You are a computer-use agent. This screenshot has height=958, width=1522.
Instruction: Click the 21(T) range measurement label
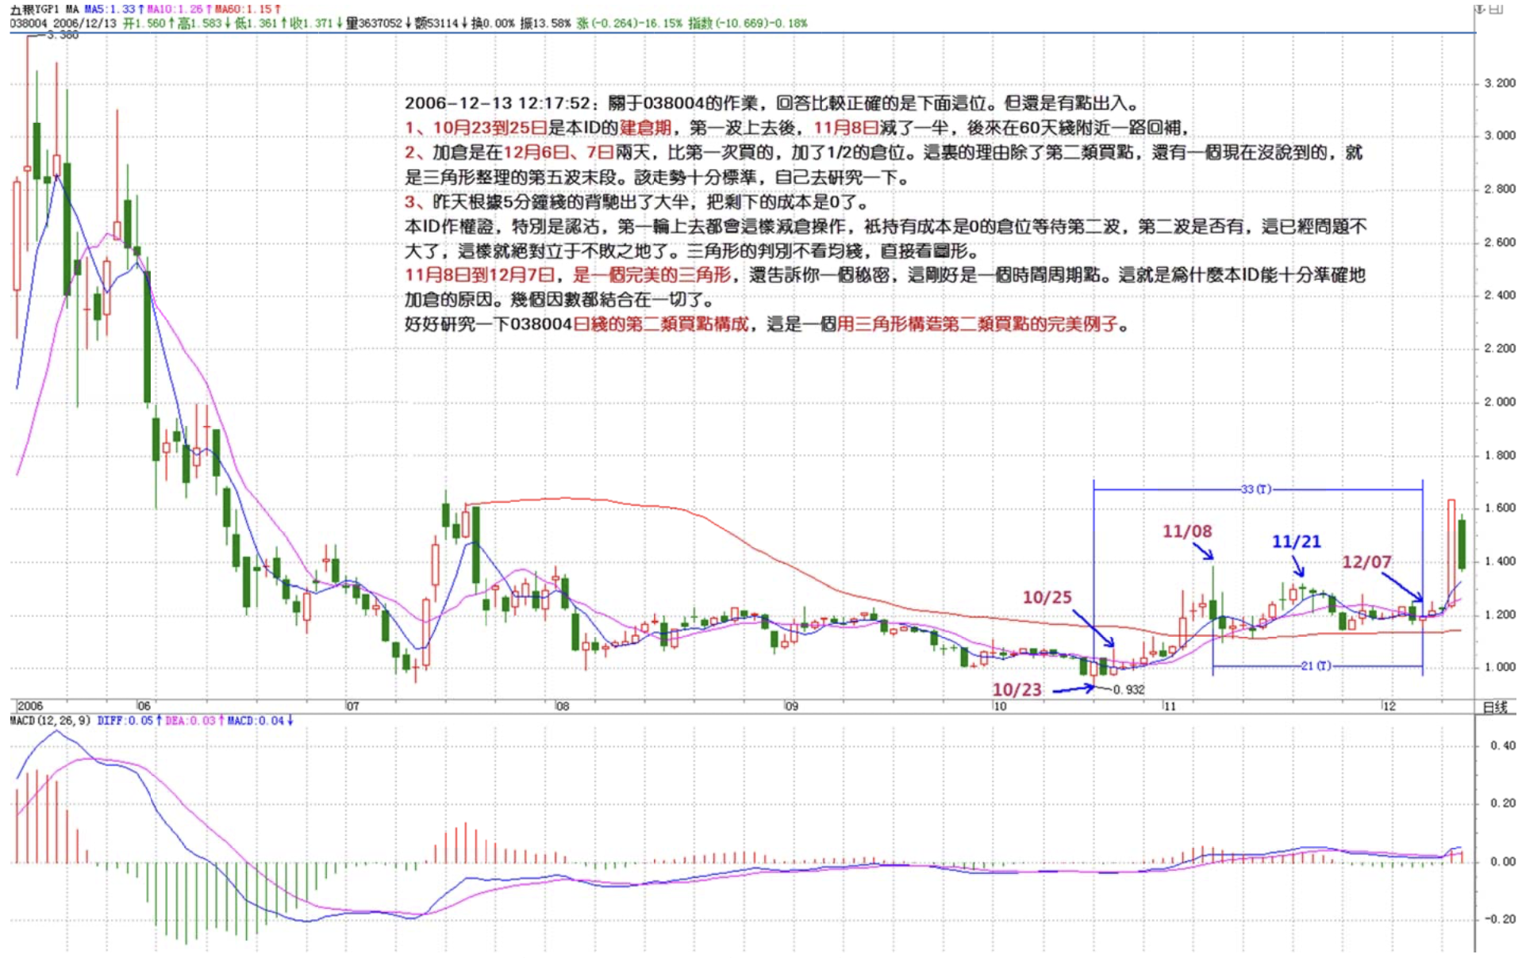tap(1316, 665)
